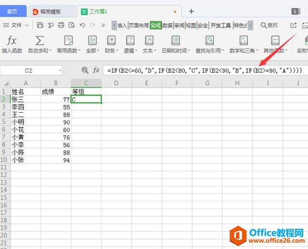308x249 pixels.
Task: Click the output-as-PDF icon beside Save
Action: point(51,25)
